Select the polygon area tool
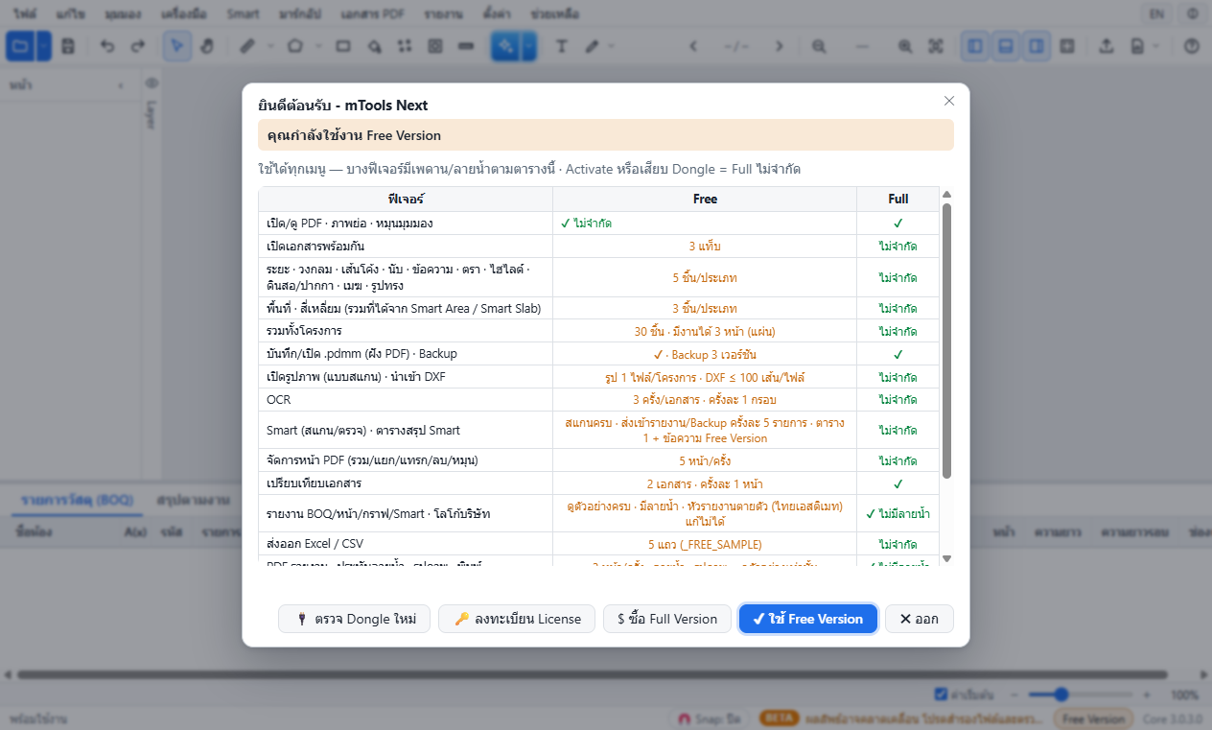 (296, 46)
